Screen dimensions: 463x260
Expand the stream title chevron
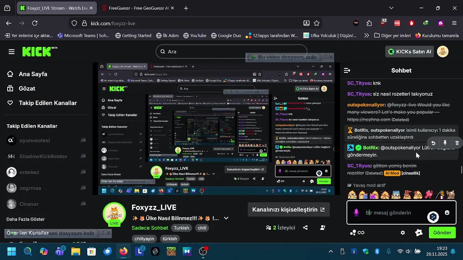(x=226, y=218)
